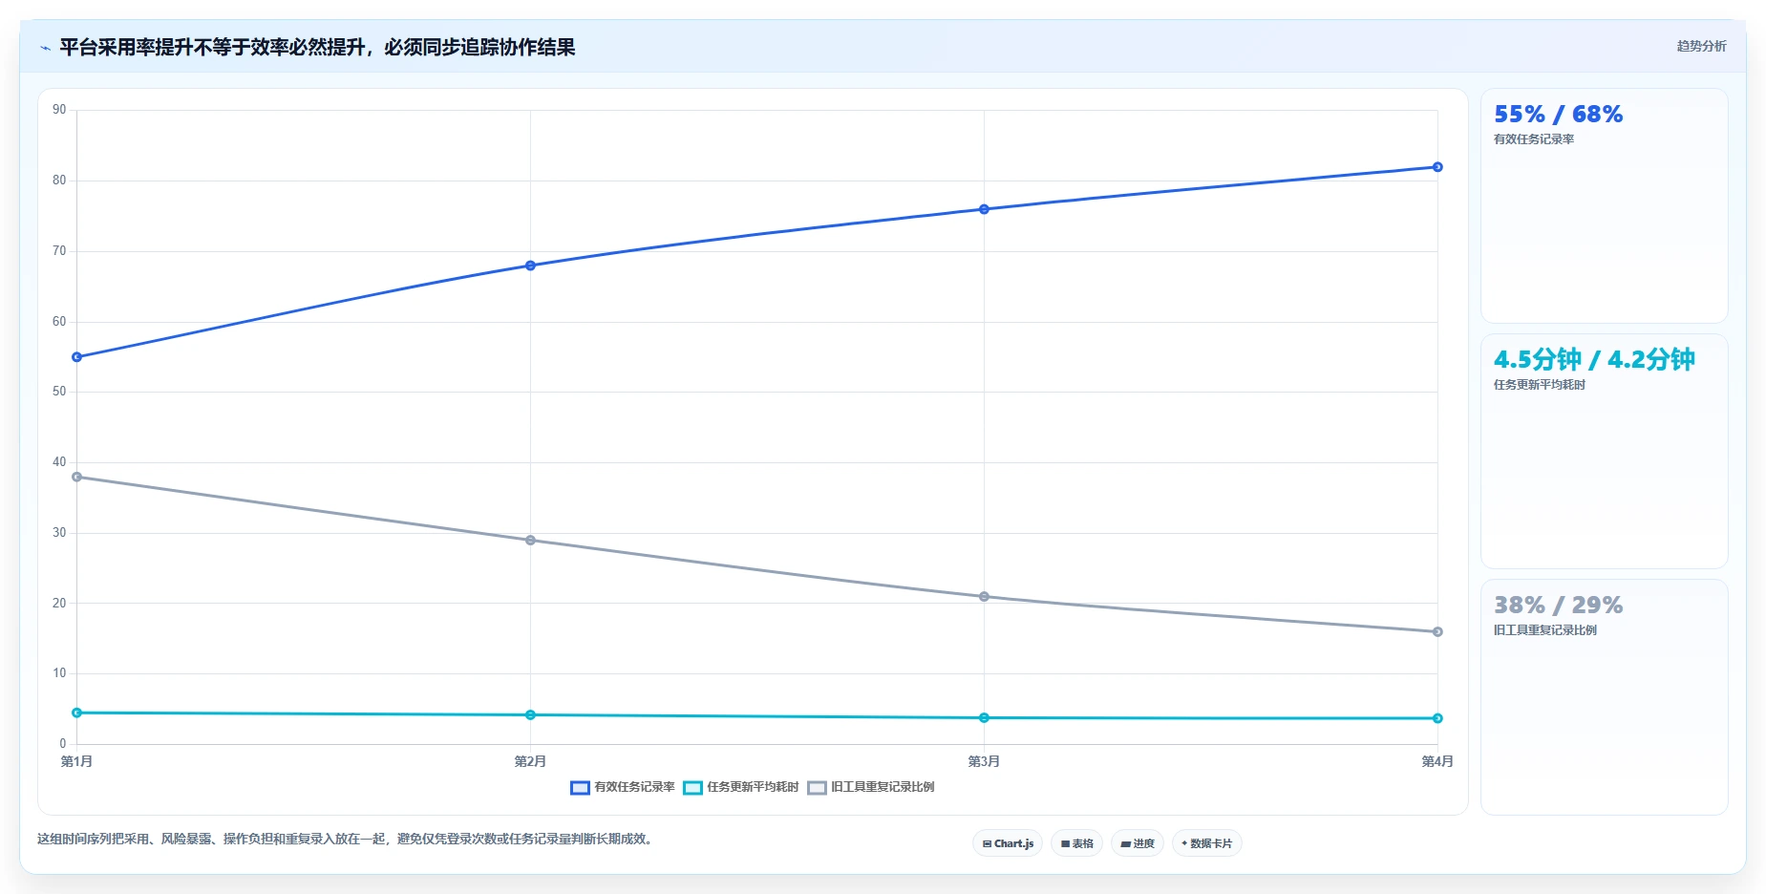The height and width of the screenshot is (894, 1766).
Task: Open the Chart.js chip
Action: pyautogui.click(x=1008, y=843)
